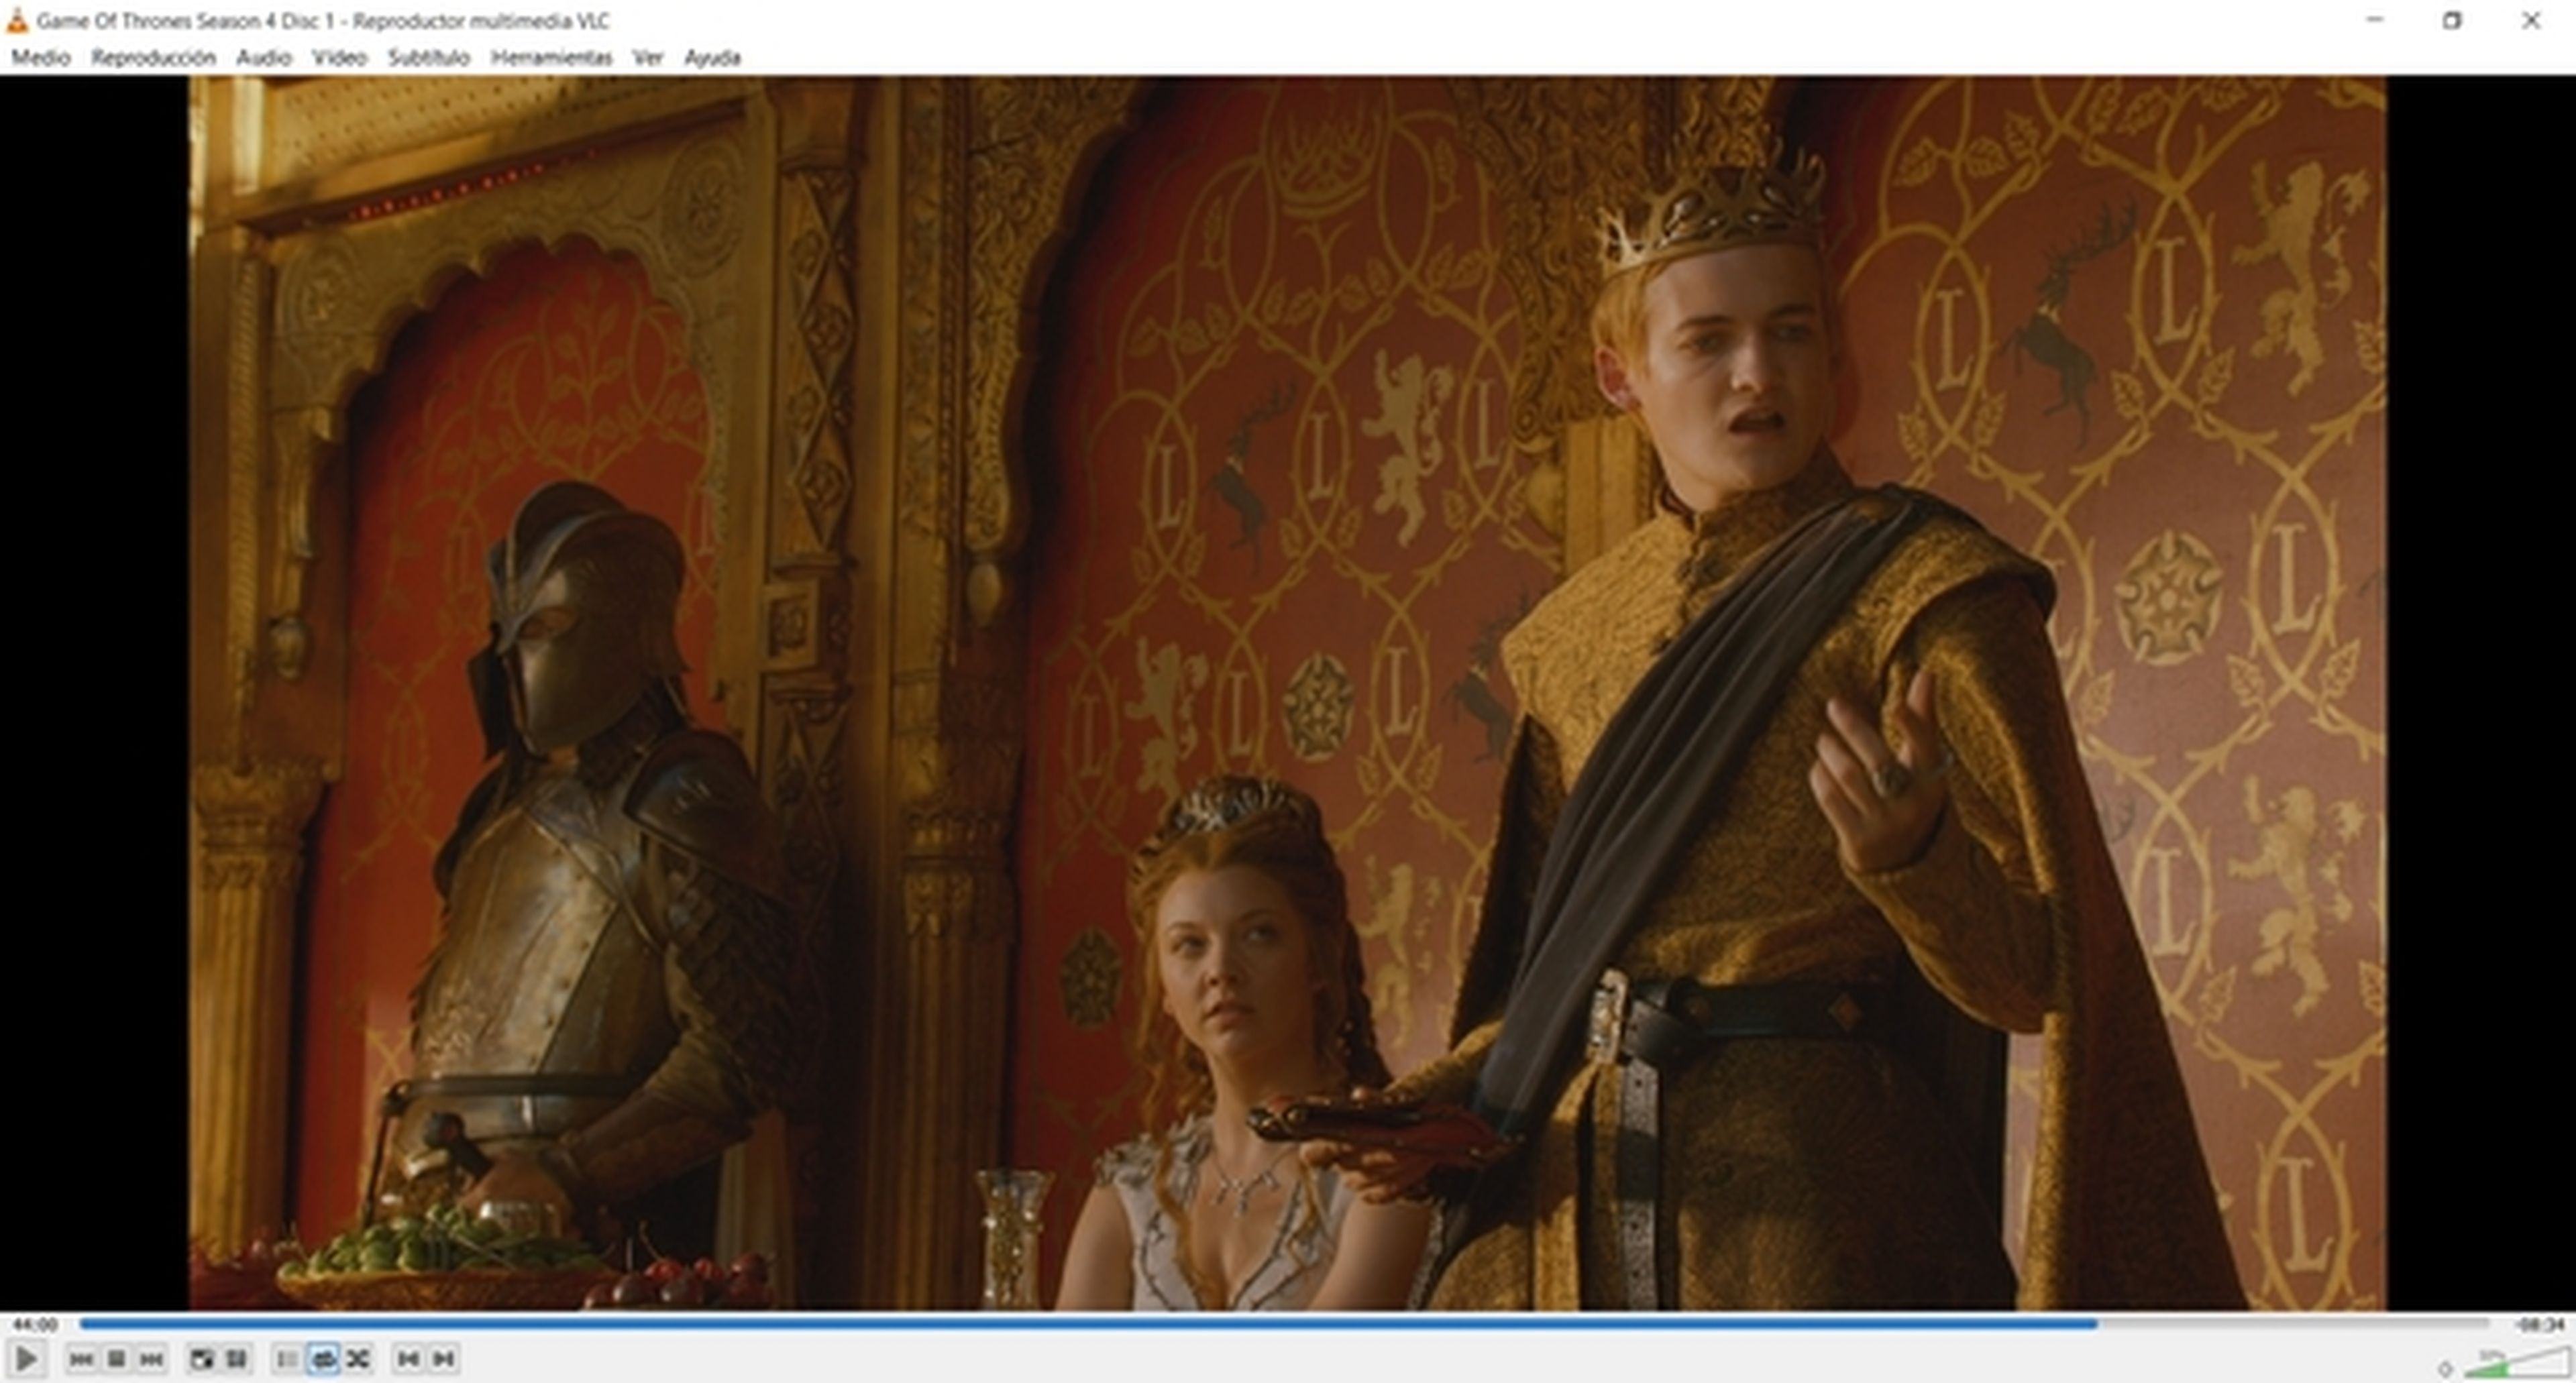Open the Subtítulo menu
The image size is (2576, 1383).
click(x=429, y=58)
